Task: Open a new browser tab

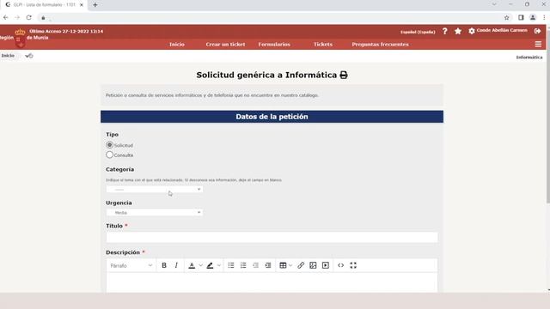Action: click(x=95, y=5)
